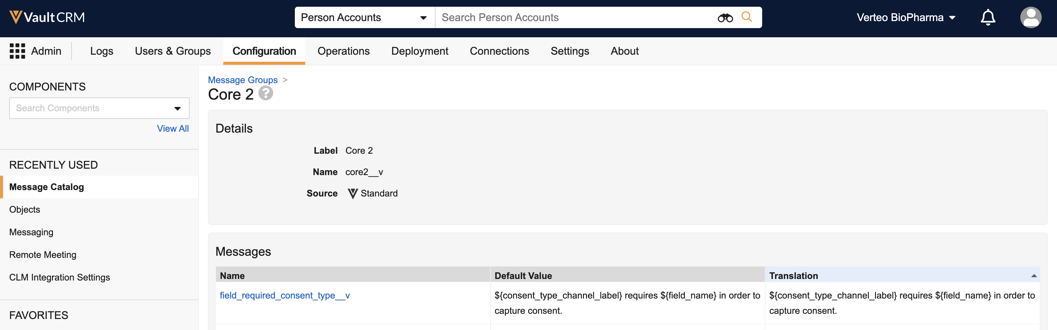
Task: Select Objects in Recently Used
Action: click(x=24, y=210)
